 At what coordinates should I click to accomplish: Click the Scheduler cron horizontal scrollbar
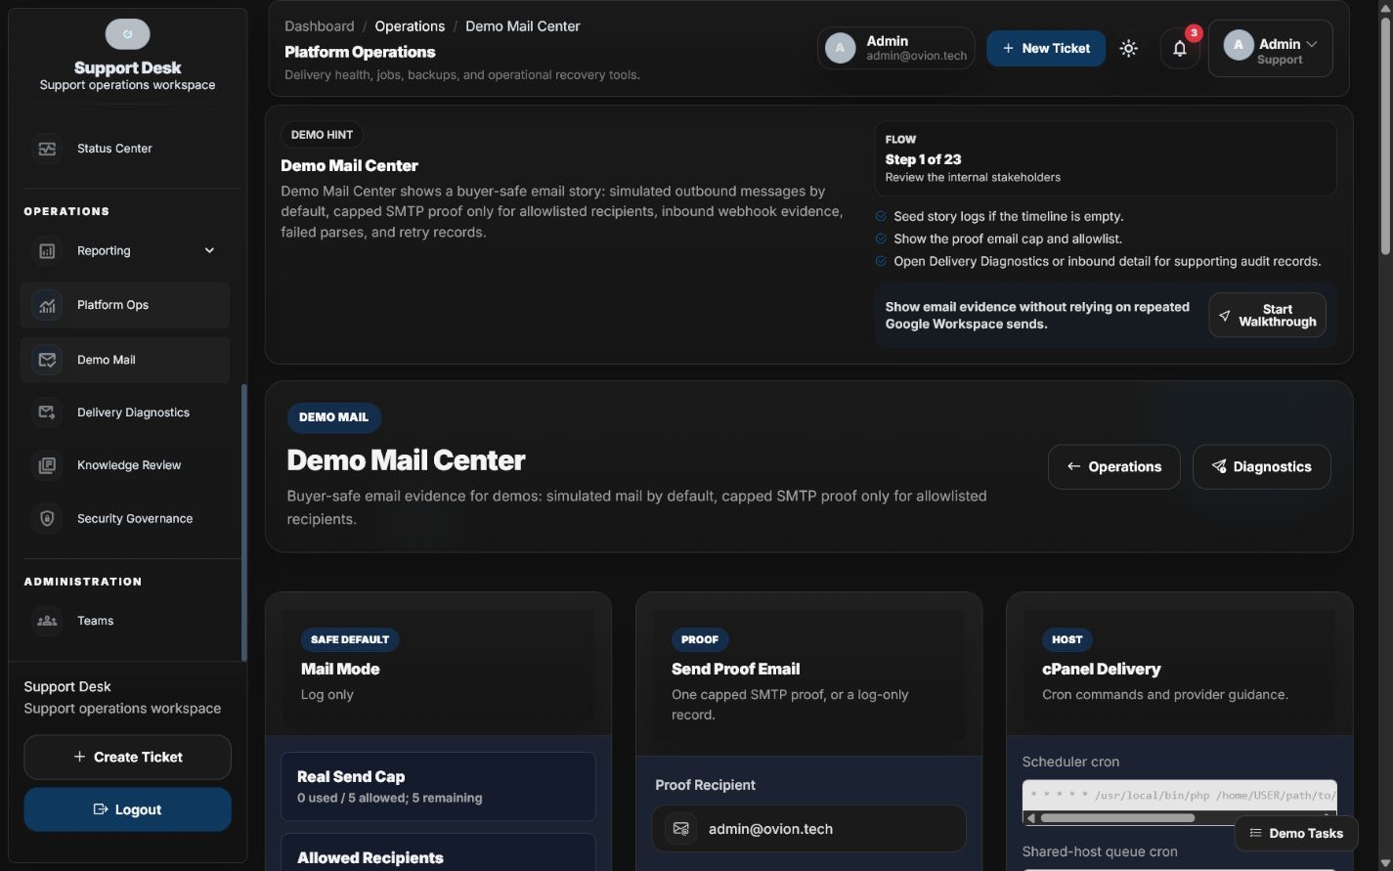tap(1117, 818)
